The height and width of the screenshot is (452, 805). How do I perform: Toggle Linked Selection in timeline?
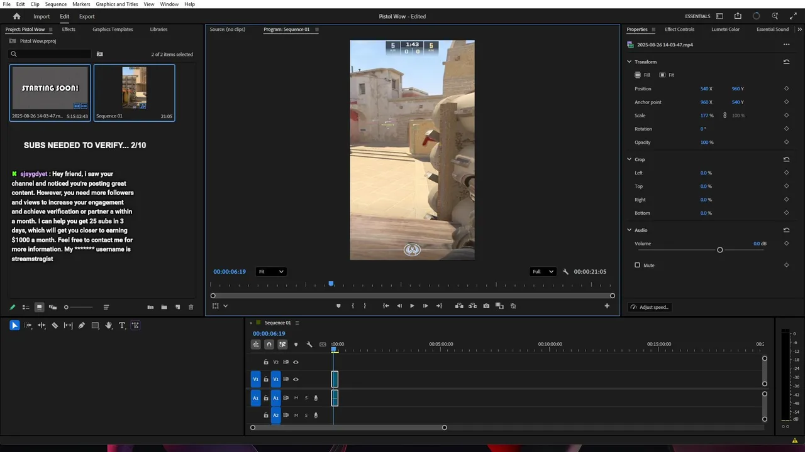(282, 344)
